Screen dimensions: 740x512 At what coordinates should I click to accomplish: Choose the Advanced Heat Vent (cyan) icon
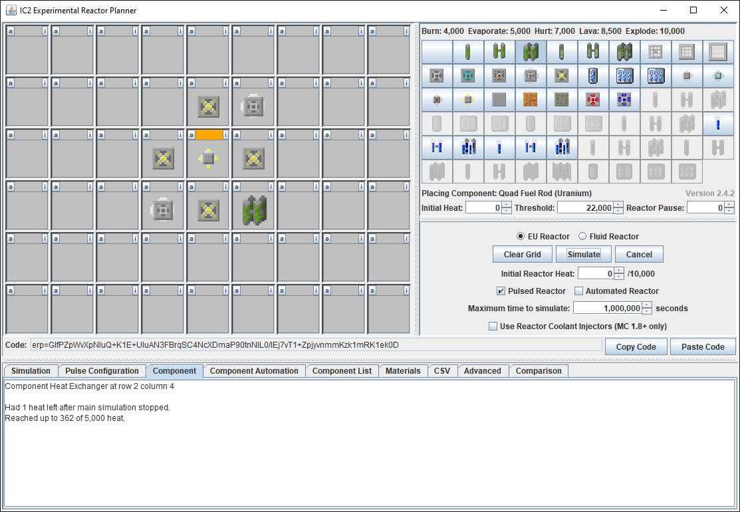coord(468,76)
